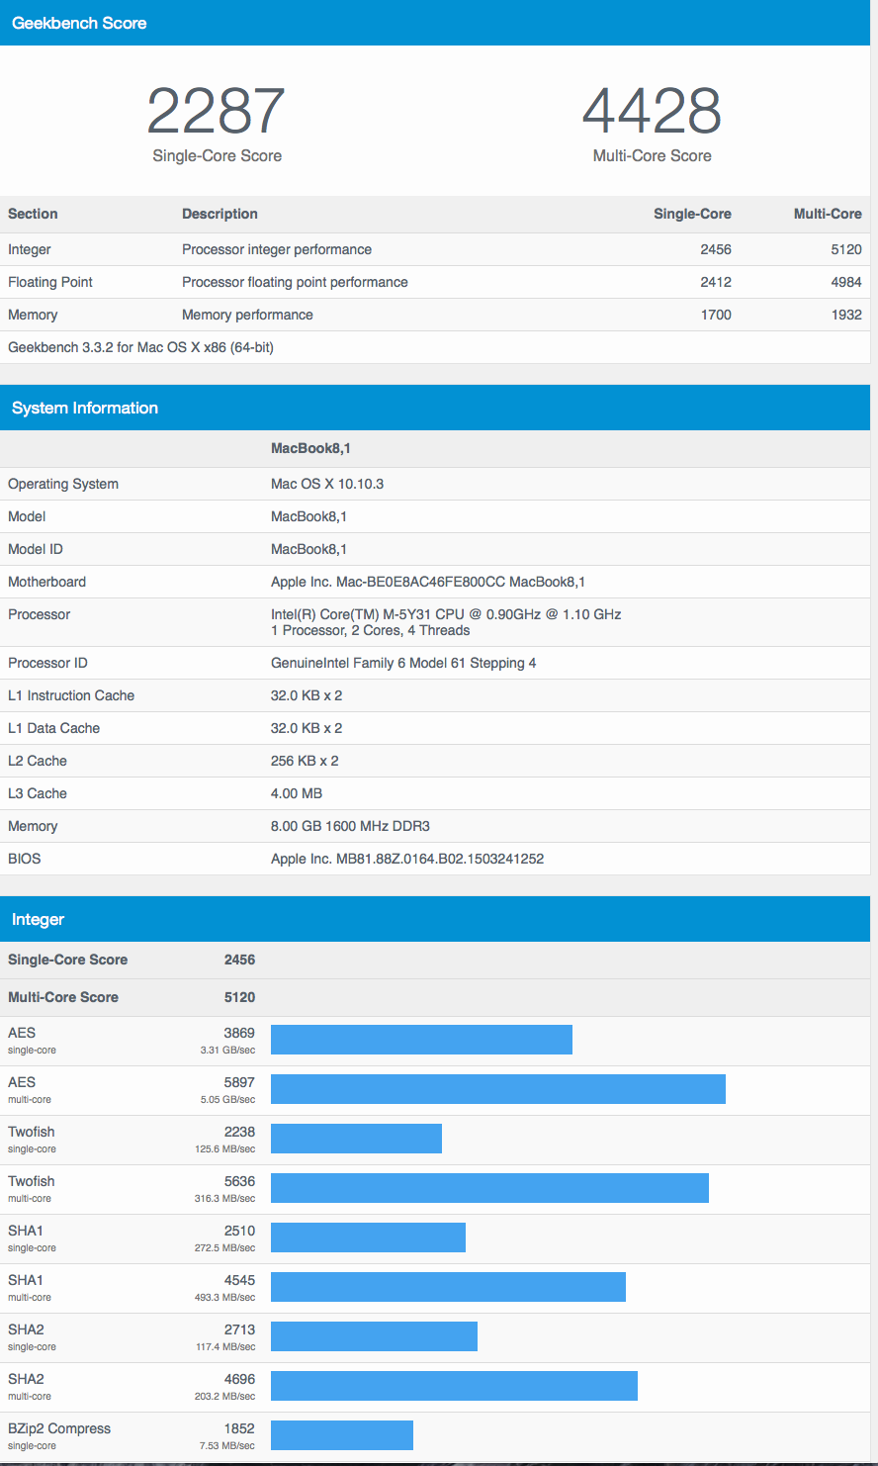Select the System Information section header
The image size is (878, 1466).
85,408
